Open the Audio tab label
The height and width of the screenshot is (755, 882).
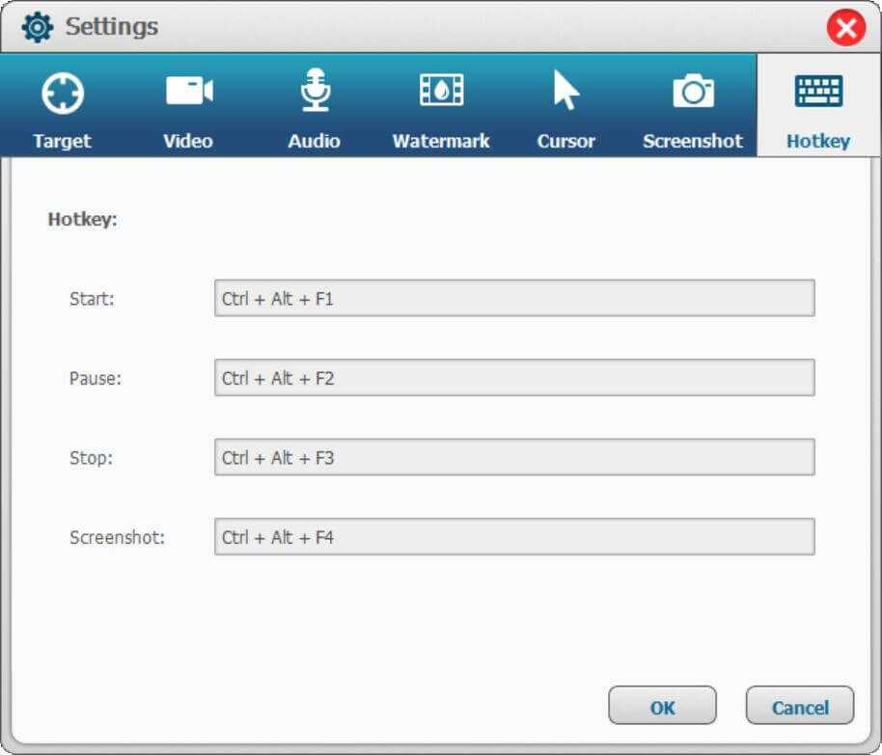tap(315, 141)
